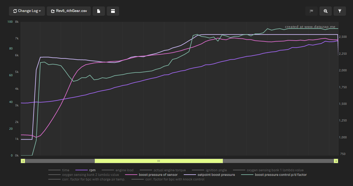Click the scrollbar center grip handle
The width and height of the screenshot is (353, 186).
click(158, 161)
